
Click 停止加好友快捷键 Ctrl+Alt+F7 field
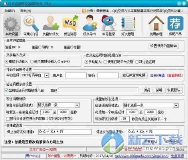click(65, 132)
